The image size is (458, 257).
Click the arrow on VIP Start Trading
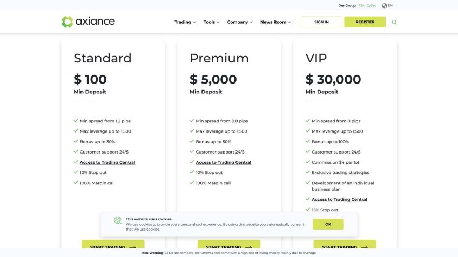pos(365,247)
